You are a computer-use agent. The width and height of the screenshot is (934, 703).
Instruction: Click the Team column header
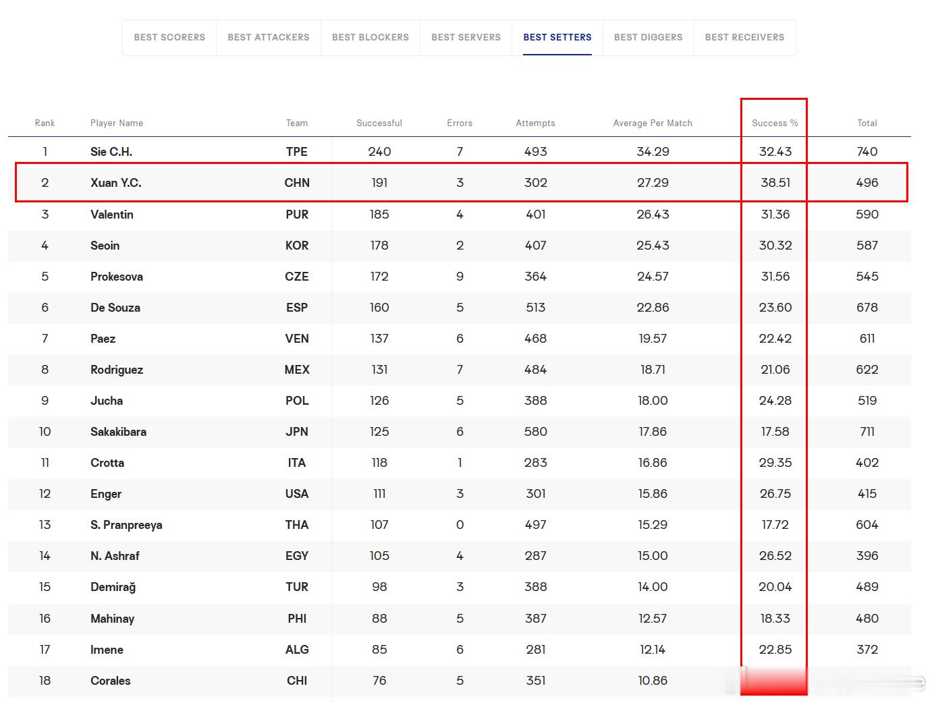tap(297, 123)
